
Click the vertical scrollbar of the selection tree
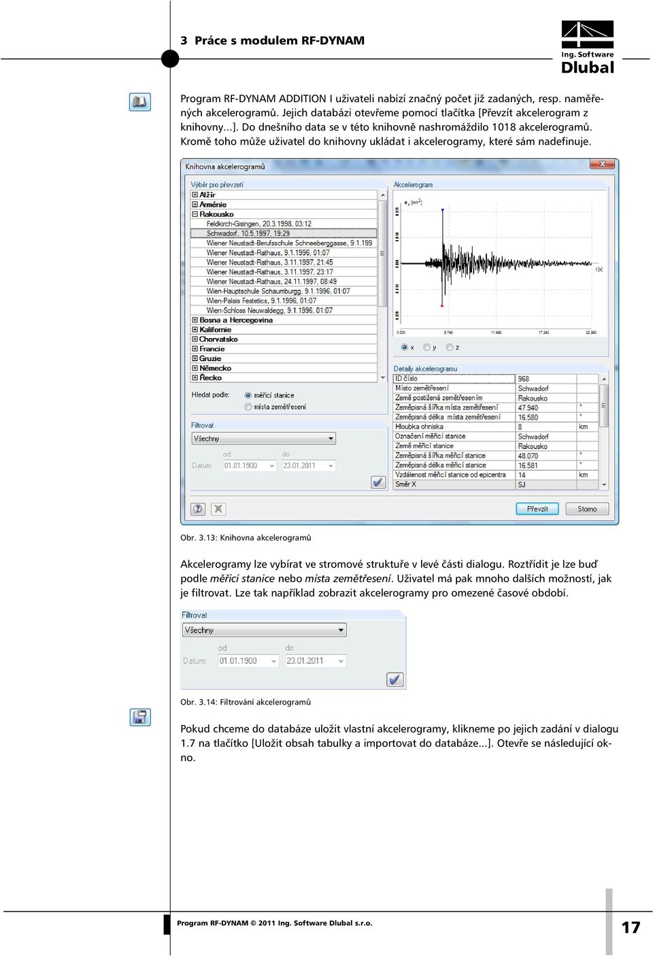pos(382,286)
